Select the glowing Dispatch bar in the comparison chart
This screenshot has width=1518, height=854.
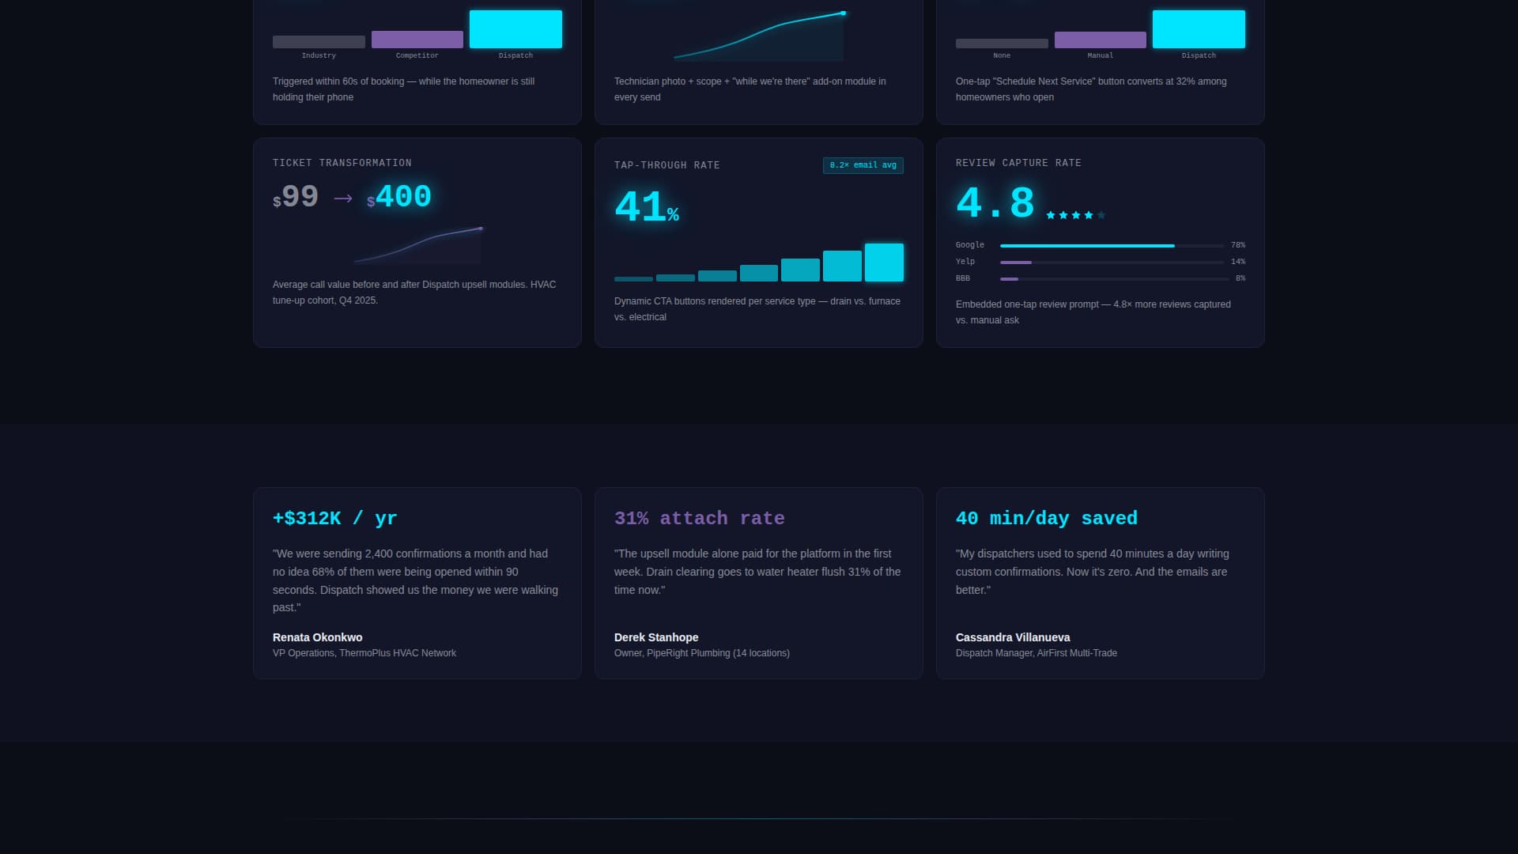click(x=515, y=28)
